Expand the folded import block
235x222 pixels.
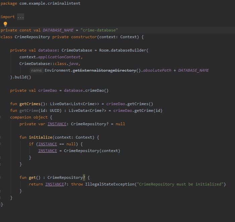coord(20,17)
